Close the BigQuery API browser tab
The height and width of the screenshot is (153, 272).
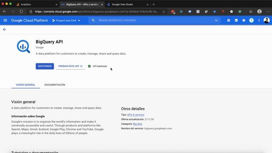(102, 5)
